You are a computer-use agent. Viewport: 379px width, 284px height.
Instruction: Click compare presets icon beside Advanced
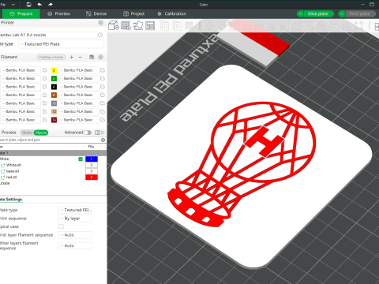click(x=97, y=133)
